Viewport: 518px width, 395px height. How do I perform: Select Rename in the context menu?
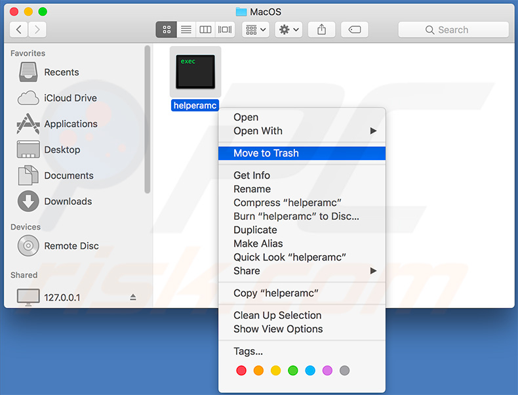point(252,189)
